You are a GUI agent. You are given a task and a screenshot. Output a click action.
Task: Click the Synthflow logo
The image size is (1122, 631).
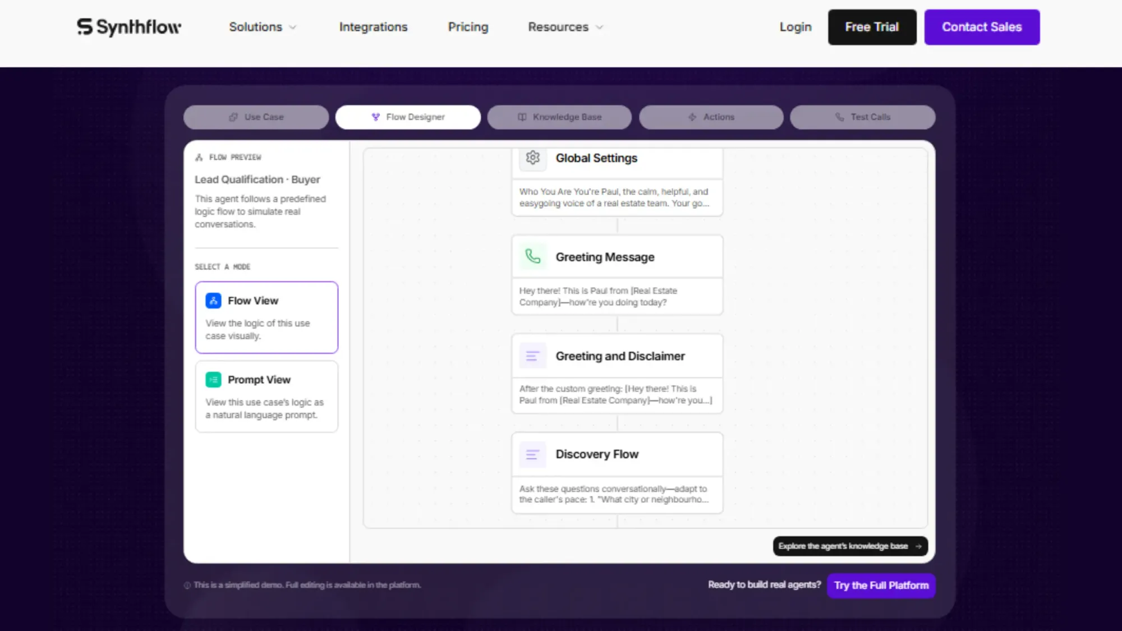click(x=129, y=27)
